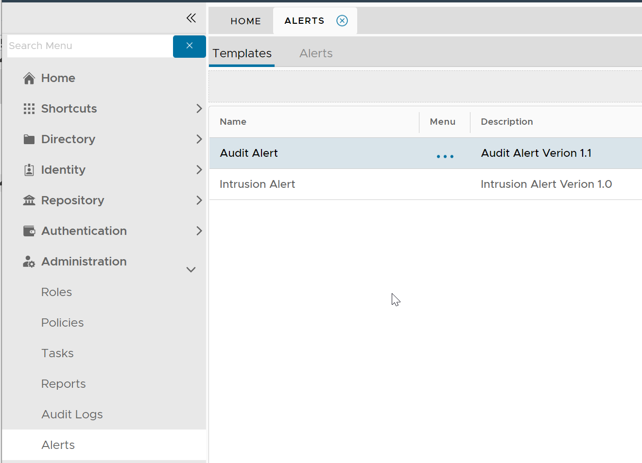Click the Administration user-gear icon

(x=29, y=262)
